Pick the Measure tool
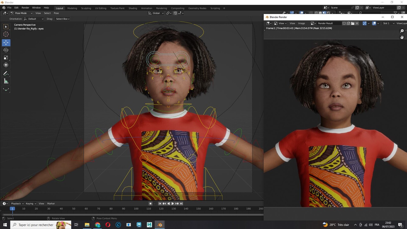The image size is (407, 229). [6, 81]
